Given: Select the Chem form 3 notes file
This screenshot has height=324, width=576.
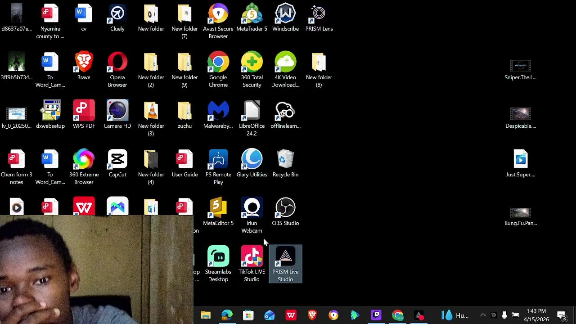Looking at the screenshot, I should pos(17,167).
